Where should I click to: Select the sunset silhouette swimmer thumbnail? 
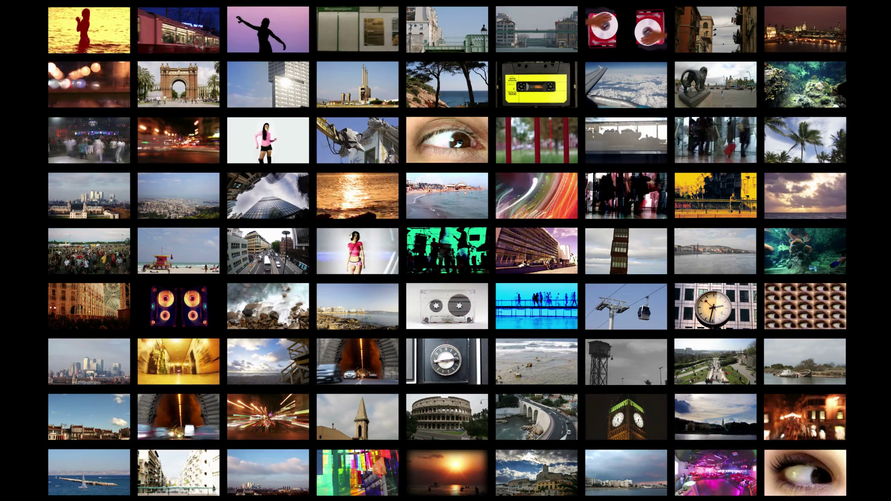coord(88,29)
